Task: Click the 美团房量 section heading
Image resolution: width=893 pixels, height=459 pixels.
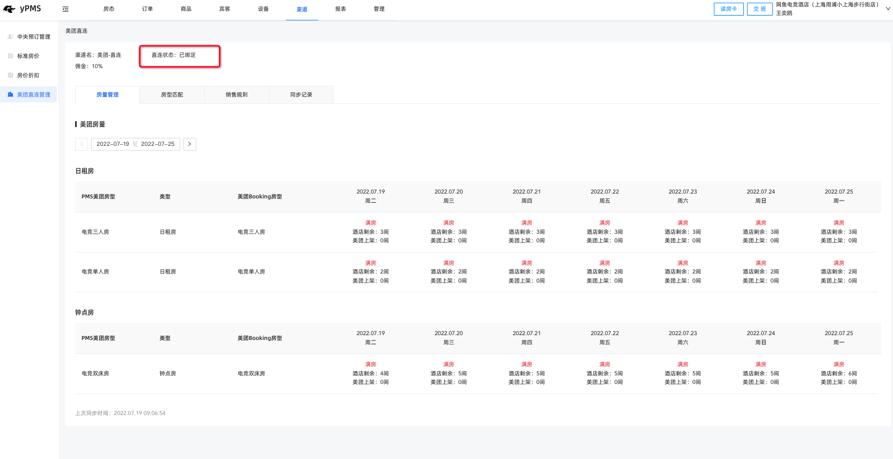Action: point(92,124)
